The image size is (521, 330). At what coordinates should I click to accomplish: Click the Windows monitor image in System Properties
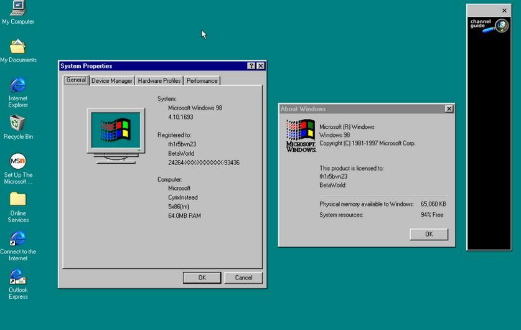coord(116,135)
